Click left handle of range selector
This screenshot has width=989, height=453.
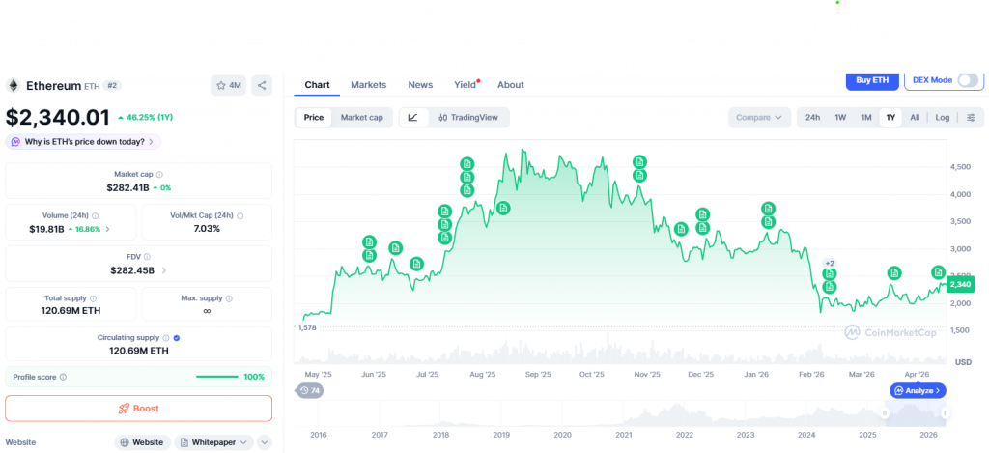[885, 413]
